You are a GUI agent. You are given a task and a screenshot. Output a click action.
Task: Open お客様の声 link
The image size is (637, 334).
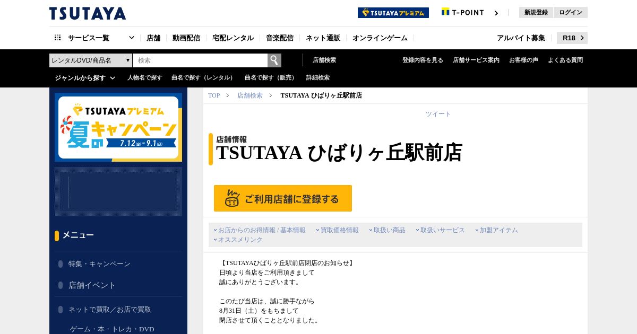pyautogui.click(x=523, y=60)
